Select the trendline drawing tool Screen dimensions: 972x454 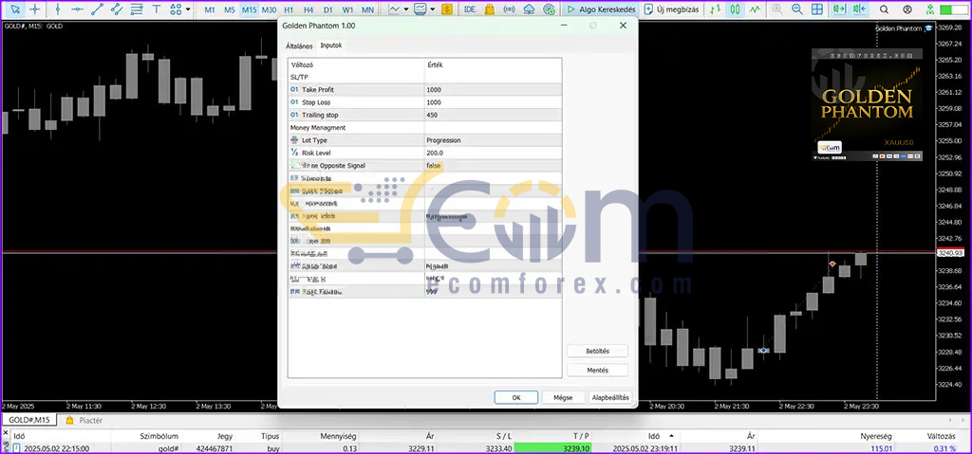click(x=98, y=9)
